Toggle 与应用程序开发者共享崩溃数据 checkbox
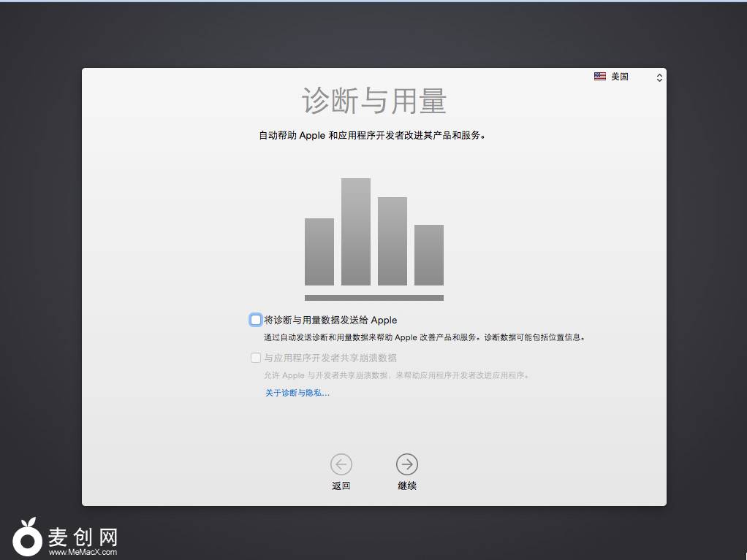The image size is (747, 560). [256, 358]
